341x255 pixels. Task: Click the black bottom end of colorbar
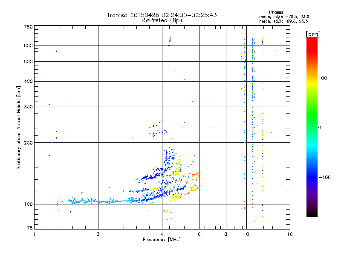point(312,214)
